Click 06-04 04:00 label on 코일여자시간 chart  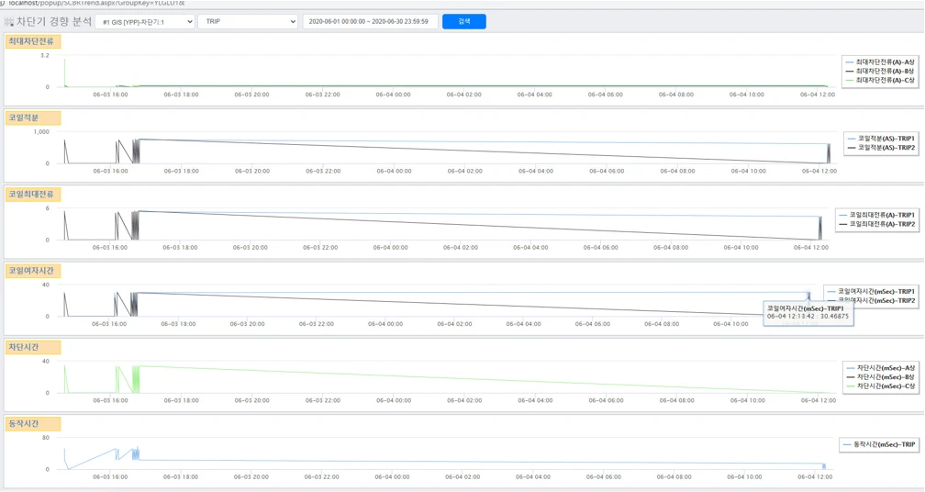click(523, 324)
